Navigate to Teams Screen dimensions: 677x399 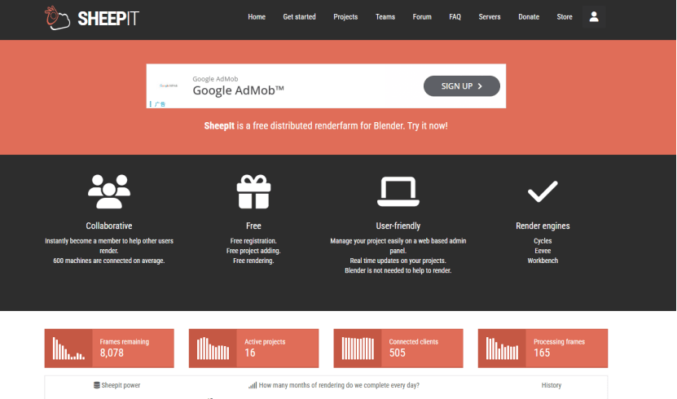click(x=385, y=17)
